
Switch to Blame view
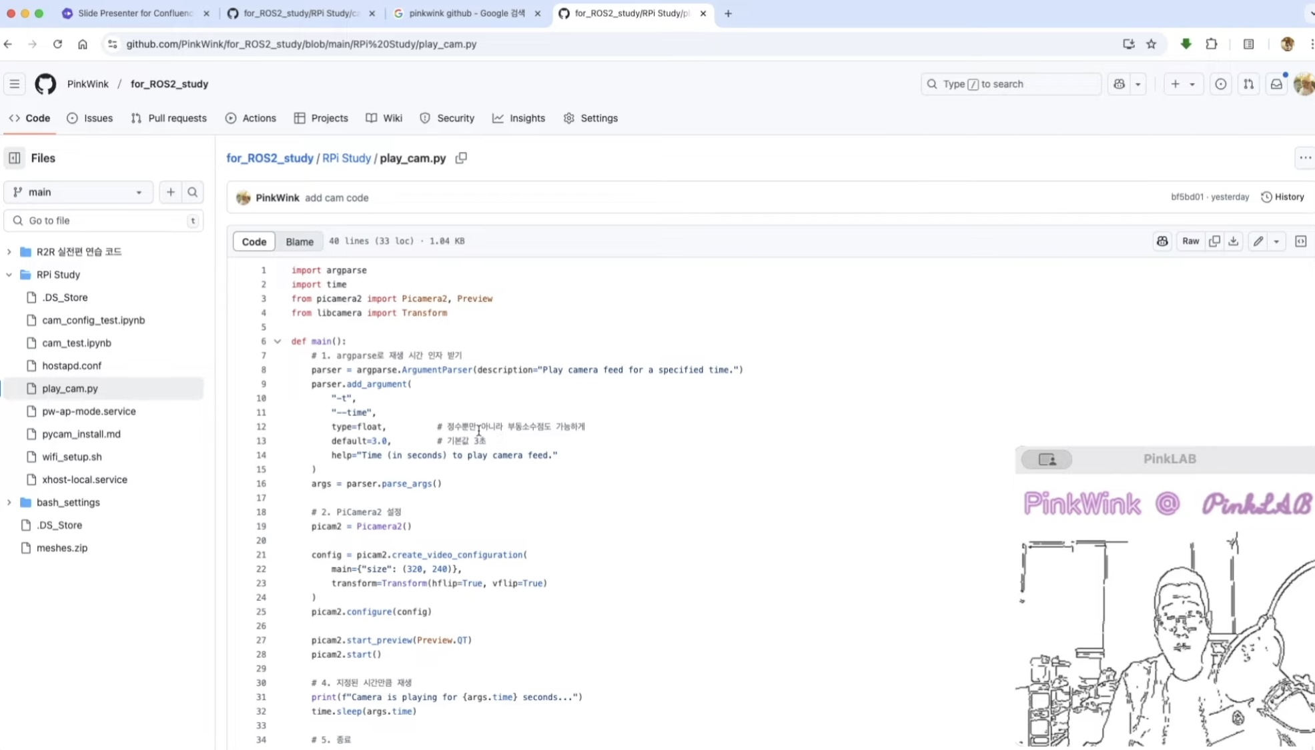coord(299,241)
